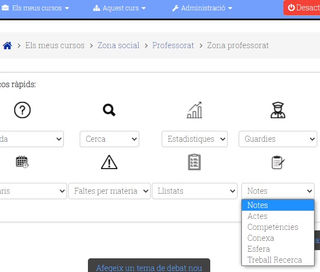Click the guard officer icon
Screen dimensions: 320x272
click(278, 110)
